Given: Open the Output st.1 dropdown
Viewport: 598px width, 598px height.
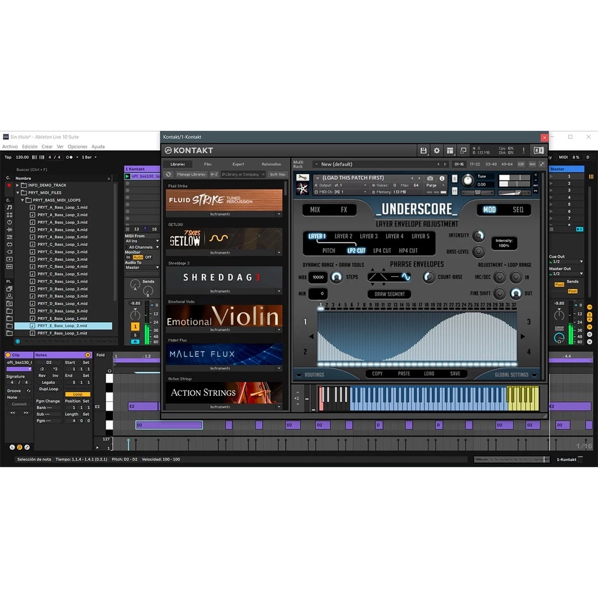Looking at the screenshot, I should 340,185.
